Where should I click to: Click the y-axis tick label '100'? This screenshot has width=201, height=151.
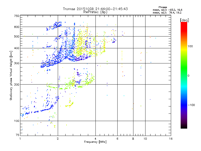(17, 121)
